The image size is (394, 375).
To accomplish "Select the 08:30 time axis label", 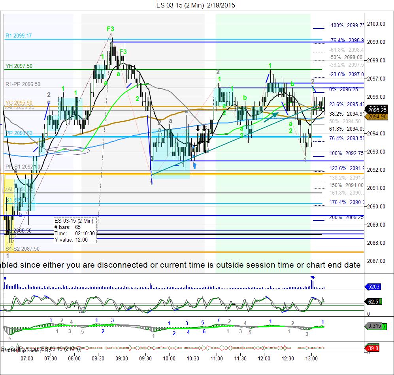I will (98, 358).
